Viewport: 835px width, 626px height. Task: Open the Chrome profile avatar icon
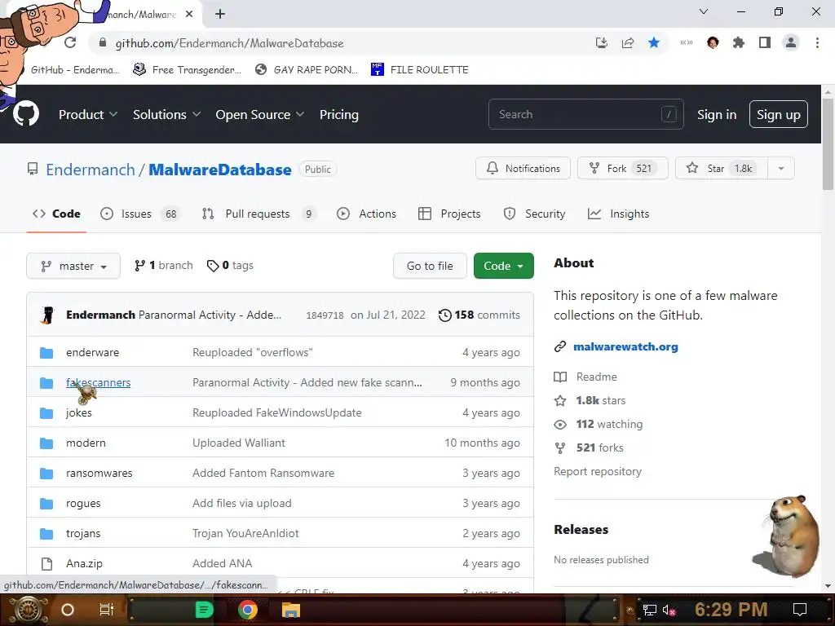pos(791,42)
